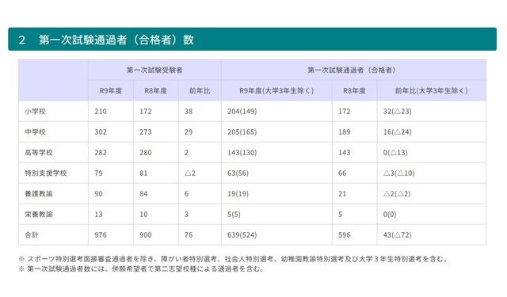
Task: Click the plain 'R9年度' header under 受験者
Action: click(111, 91)
